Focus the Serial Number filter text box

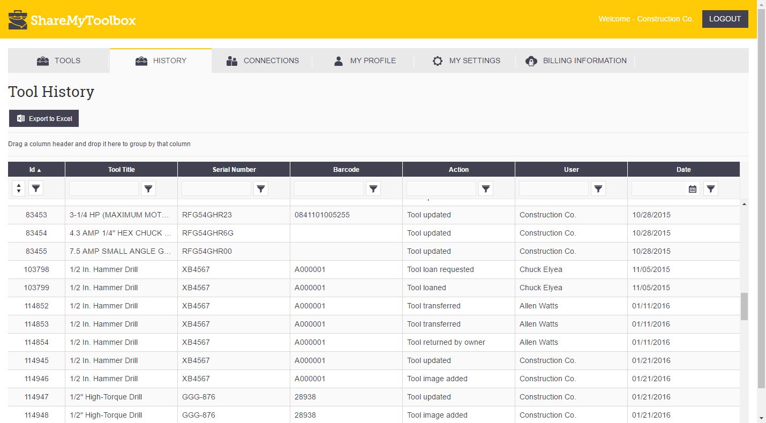pyautogui.click(x=216, y=188)
